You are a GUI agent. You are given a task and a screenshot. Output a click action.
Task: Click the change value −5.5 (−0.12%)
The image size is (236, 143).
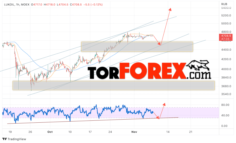pos(93,5)
